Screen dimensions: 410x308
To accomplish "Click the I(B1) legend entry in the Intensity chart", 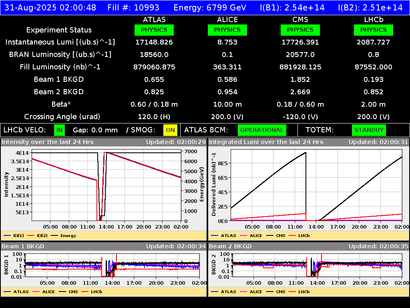I will (14, 236).
